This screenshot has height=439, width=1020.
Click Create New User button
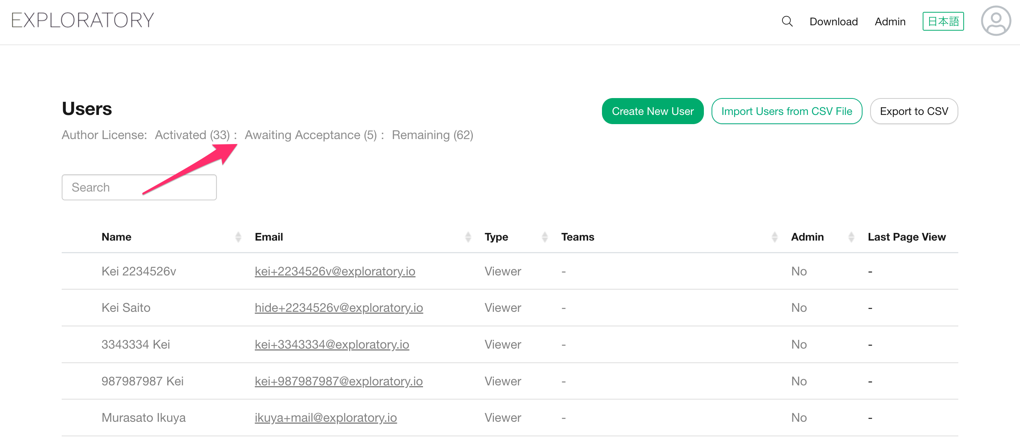pyautogui.click(x=652, y=111)
